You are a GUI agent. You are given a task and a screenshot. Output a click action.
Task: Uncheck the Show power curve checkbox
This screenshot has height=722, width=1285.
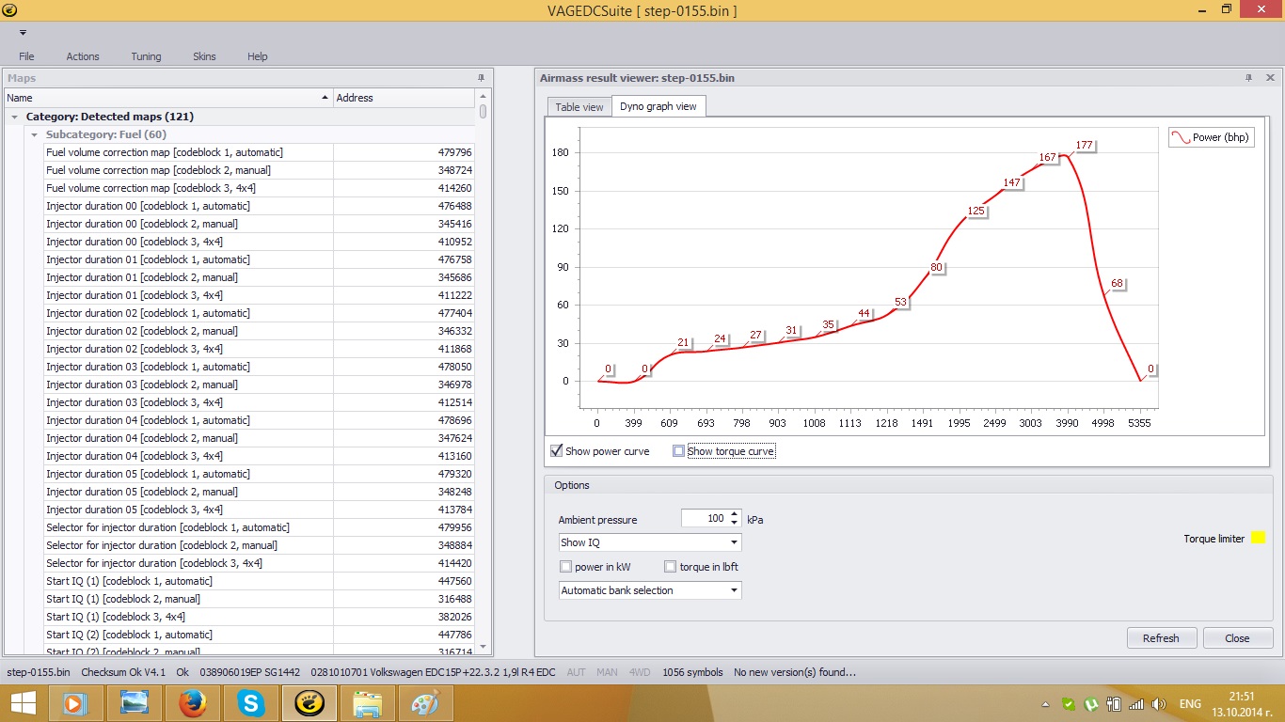pos(557,451)
